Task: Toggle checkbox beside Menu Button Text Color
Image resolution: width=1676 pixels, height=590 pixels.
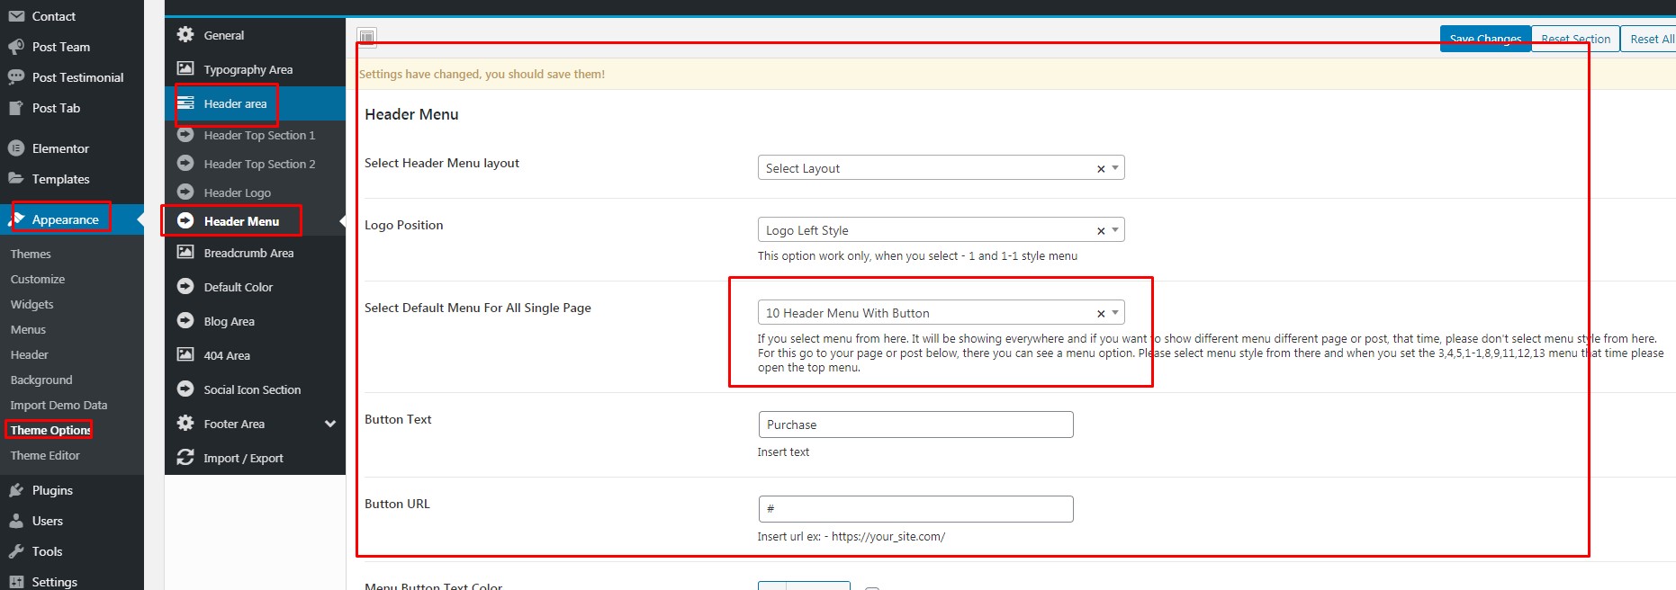Action: point(871,587)
